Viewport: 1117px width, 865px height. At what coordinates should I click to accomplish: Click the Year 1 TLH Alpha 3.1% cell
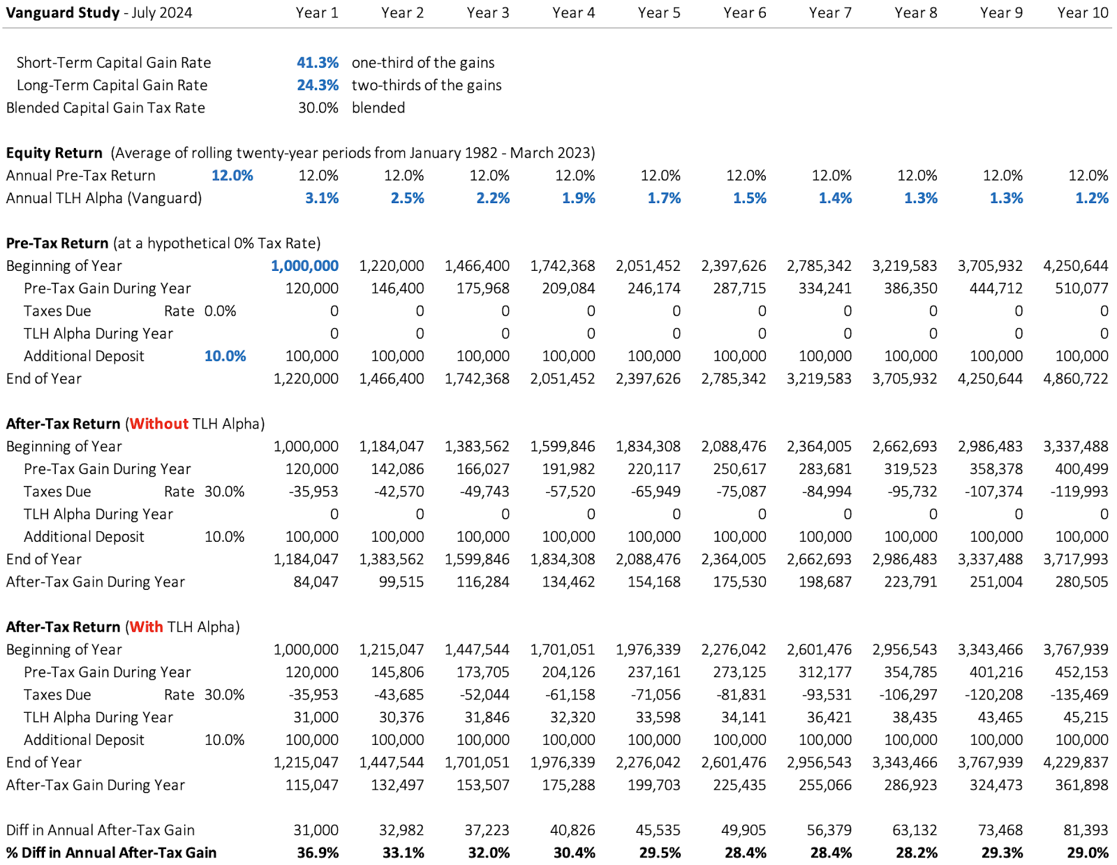click(321, 198)
